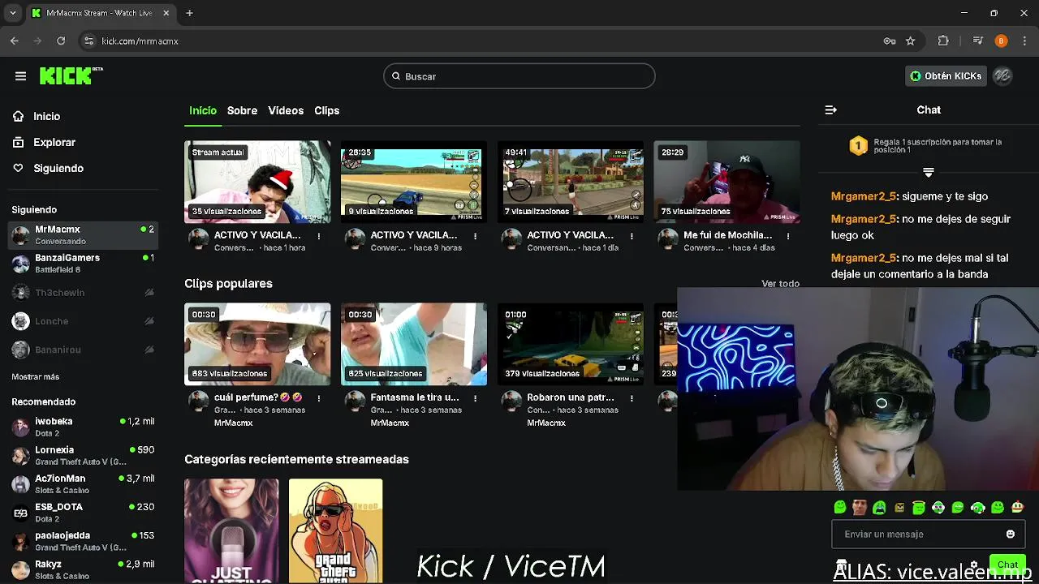Open options menu for current stream video
This screenshot has width=1039, height=584.
[318, 236]
